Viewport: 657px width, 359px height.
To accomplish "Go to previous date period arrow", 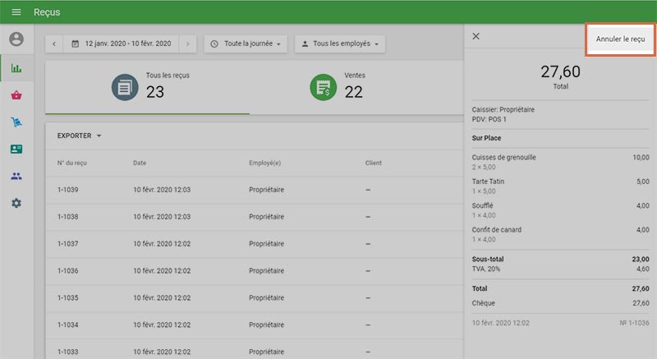I will (x=54, y=44).
